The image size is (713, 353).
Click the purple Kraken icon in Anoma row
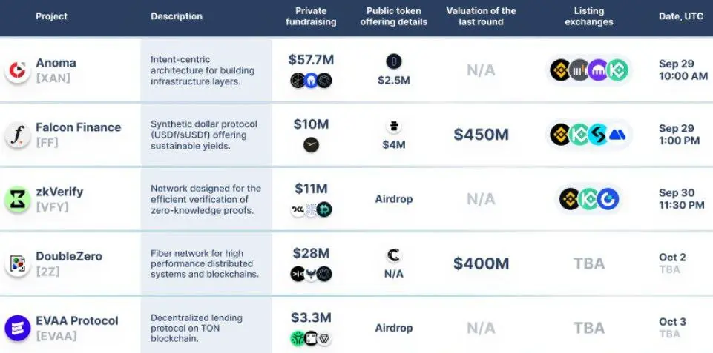click(598, 70)
